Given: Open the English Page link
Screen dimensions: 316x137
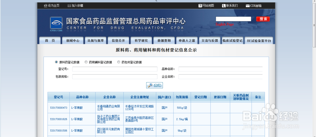Looking at the screenshot, I should tap(225, 24).
